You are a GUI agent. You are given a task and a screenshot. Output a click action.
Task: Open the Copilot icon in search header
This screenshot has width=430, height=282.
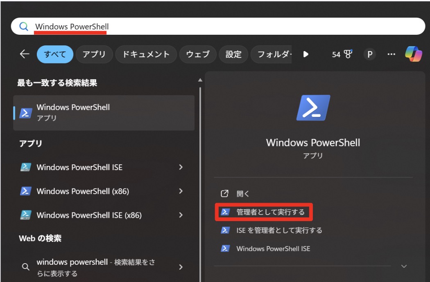(x=414, y=54)
